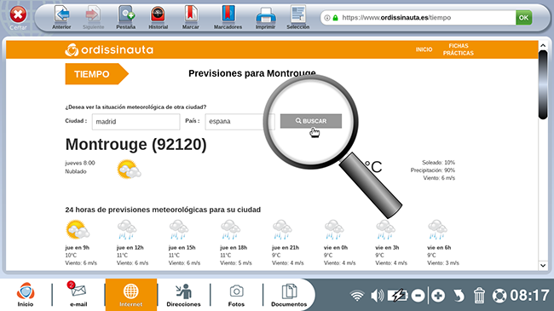Click the current cloudy weather icon
The height and width of the screenshot is (311, 554).
coord(129,170)
